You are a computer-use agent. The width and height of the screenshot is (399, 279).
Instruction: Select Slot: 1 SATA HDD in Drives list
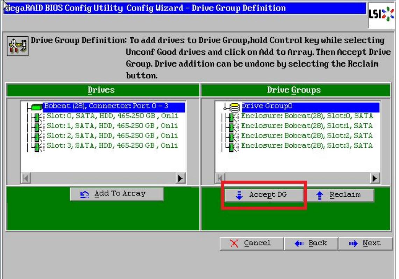pyautogui.click(x=112, y=126)
